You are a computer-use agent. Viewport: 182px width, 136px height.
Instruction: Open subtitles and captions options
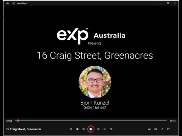pyautogui.click(x=149, y=129)
